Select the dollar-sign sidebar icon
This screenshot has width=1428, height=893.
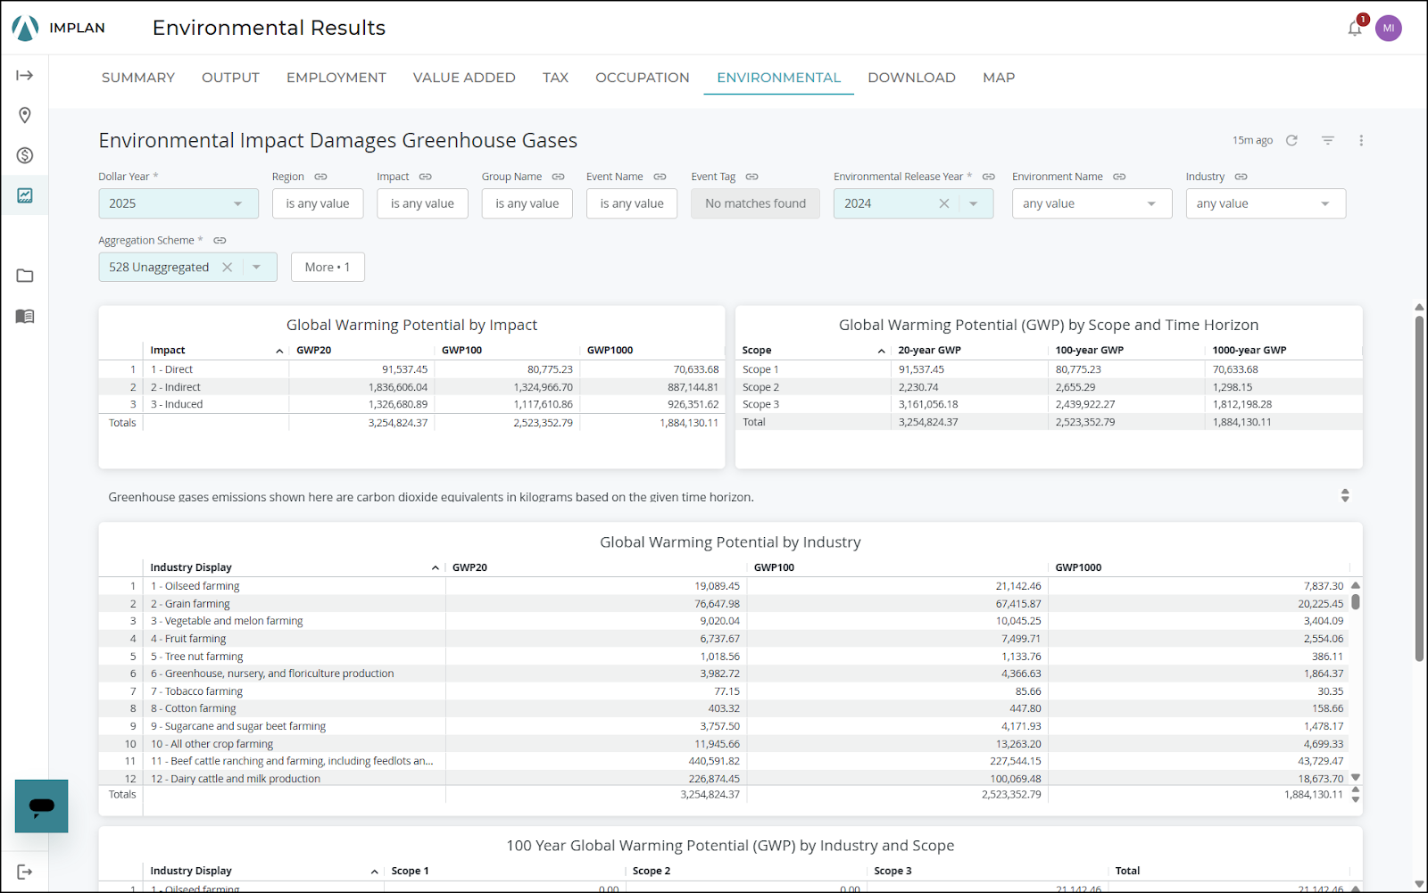tap(24, 154)
